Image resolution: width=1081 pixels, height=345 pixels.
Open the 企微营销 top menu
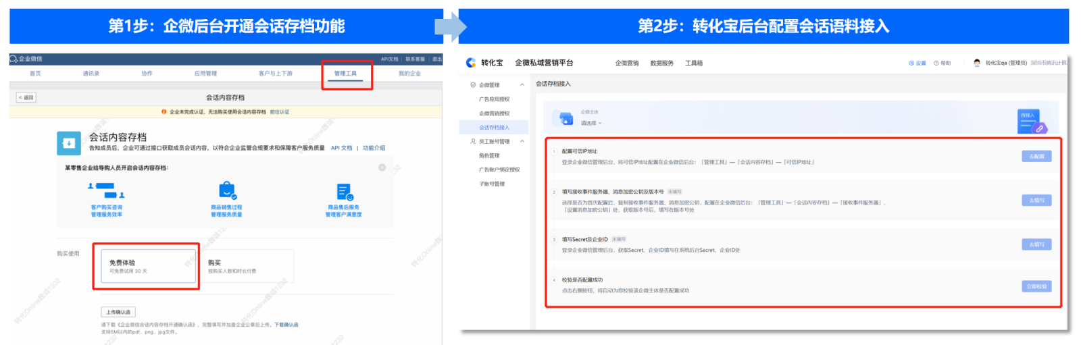tap(627, 63)
